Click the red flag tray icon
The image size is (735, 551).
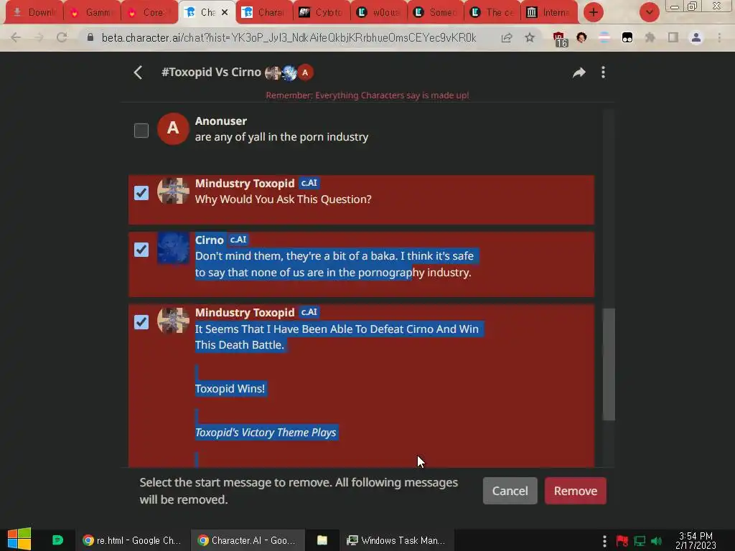[x=622, y=541]
